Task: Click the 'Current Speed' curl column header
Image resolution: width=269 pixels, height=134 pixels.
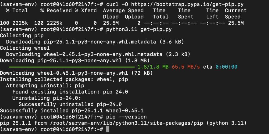Action: pos(236,14)
